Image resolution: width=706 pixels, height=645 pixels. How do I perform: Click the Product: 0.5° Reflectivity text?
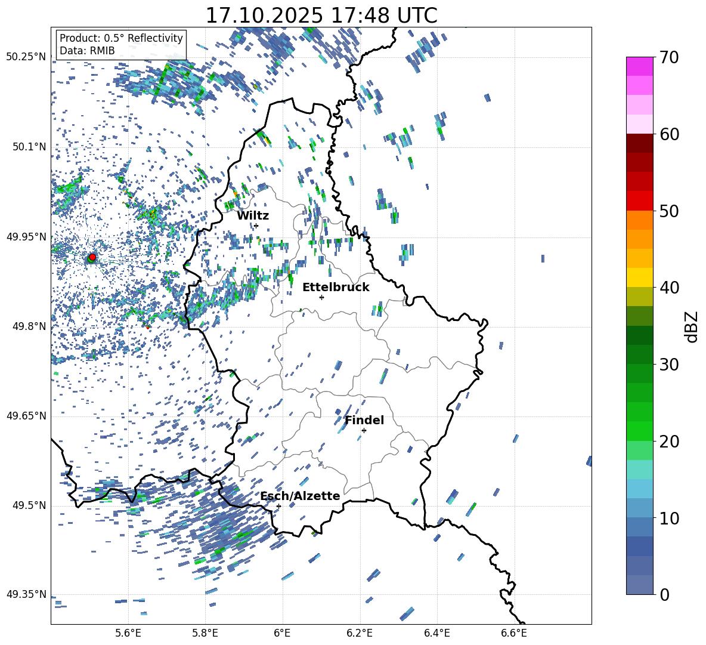pos(121,38)
